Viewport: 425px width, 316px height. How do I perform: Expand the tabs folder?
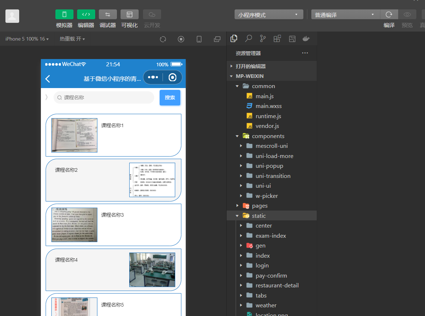click(x=272, y=295)
